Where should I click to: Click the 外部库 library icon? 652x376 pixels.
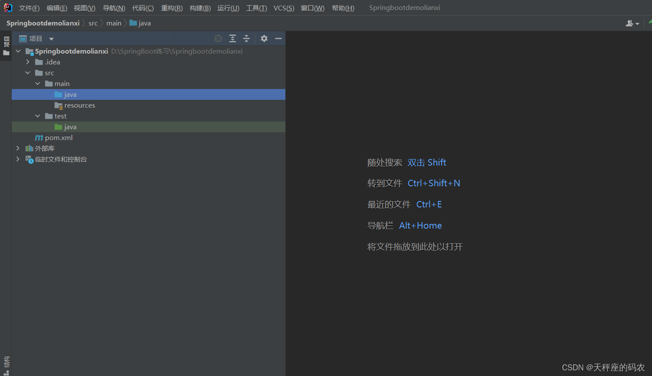pos(29,149)
